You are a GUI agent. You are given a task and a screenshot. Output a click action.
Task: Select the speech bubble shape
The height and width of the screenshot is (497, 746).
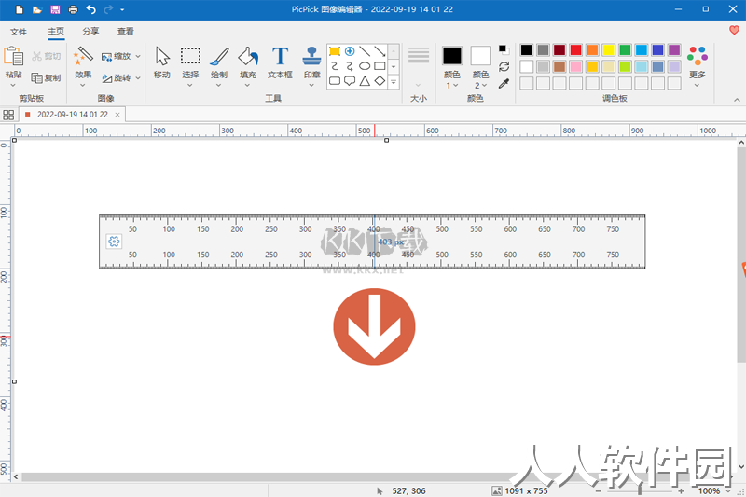[x=350, y=81]
